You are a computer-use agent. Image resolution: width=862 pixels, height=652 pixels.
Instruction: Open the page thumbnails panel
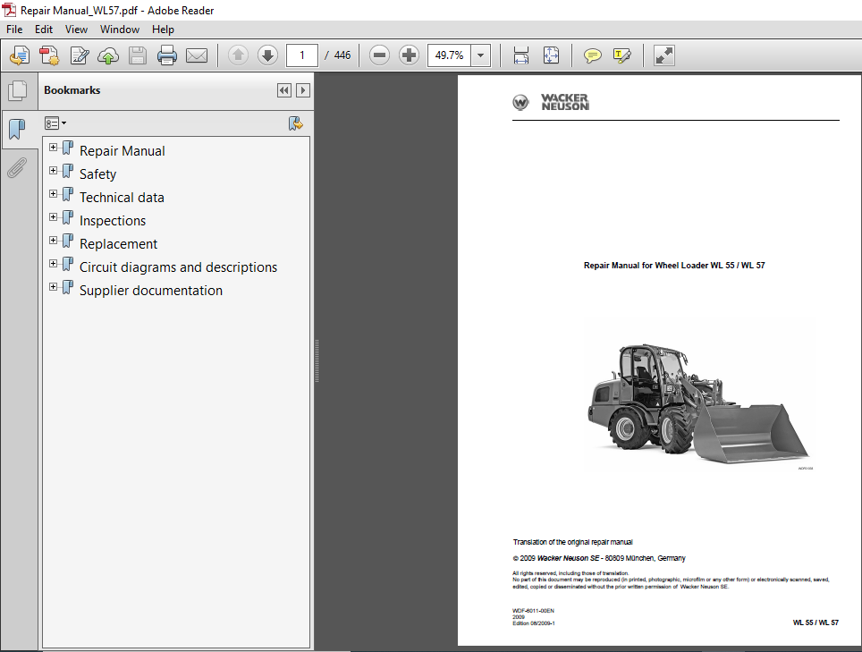click(x=18, y=90)
